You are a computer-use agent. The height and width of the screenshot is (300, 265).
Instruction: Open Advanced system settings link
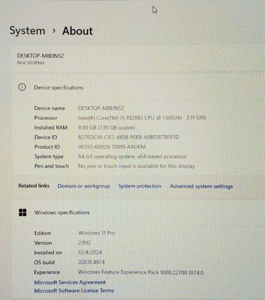(201, 186)
